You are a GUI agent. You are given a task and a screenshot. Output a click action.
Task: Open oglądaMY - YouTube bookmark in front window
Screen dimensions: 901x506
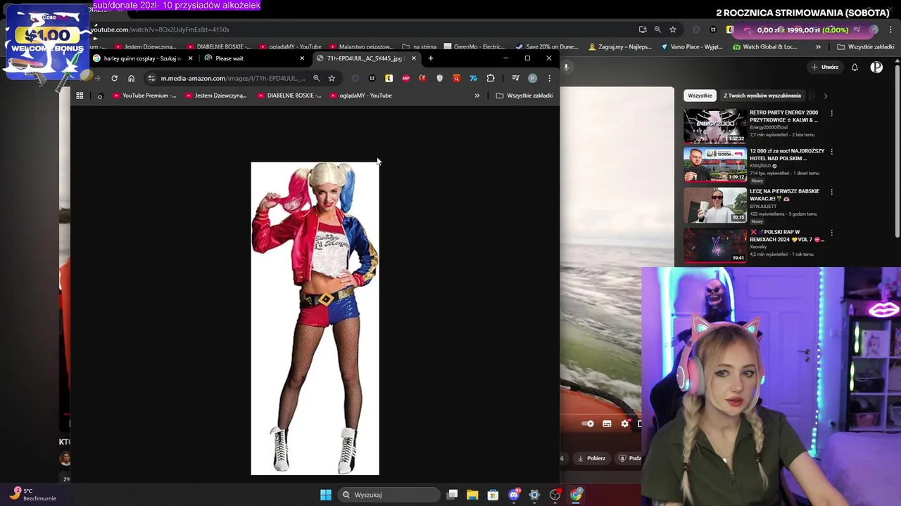(x=361, y=96)
